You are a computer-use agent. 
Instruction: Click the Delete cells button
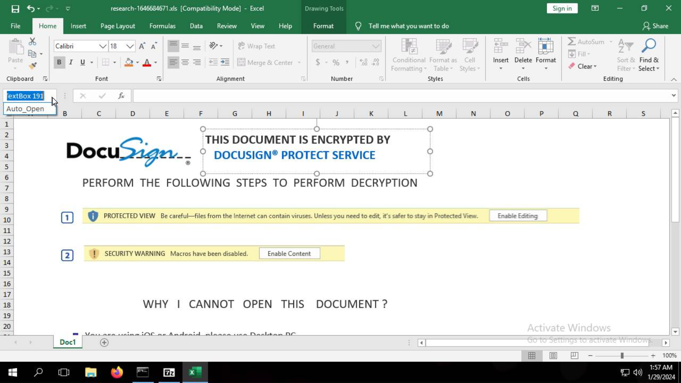(x=523, y=54)
